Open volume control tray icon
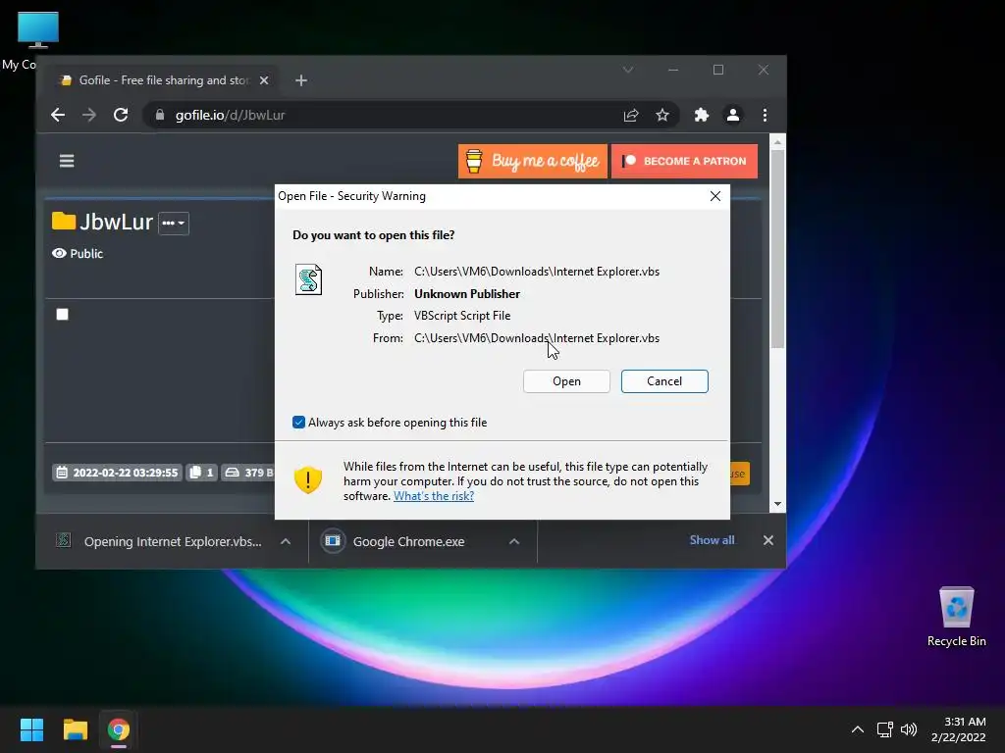 [909, 729]
